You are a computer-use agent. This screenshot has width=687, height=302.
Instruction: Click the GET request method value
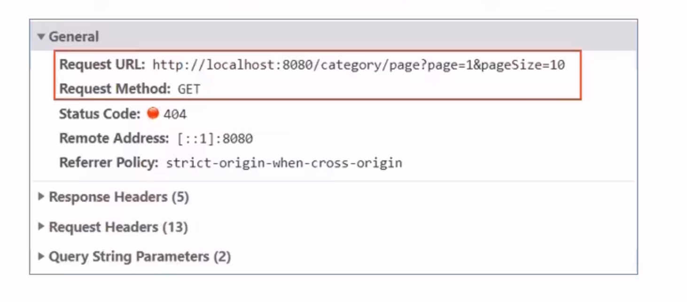pos(189,89)
